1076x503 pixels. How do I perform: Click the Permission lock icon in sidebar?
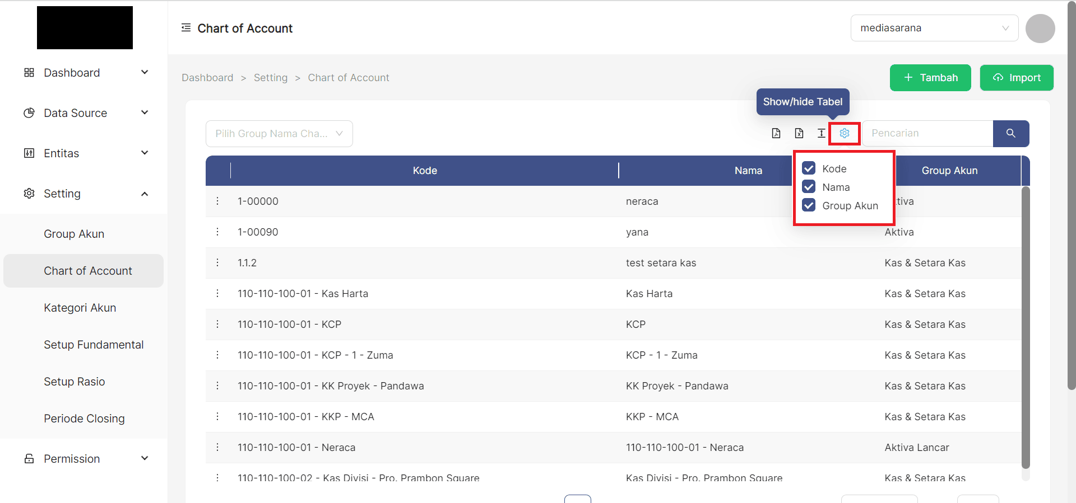[29, 459]
